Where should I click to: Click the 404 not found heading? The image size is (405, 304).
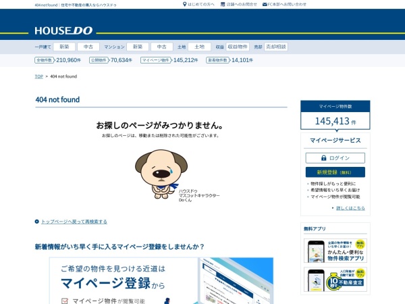[x=57, y=99]
